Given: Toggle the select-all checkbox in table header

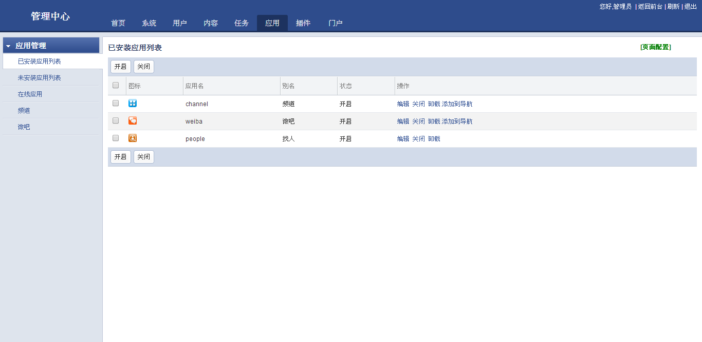Looking at the screenshot, I should [x=116, y=86].
